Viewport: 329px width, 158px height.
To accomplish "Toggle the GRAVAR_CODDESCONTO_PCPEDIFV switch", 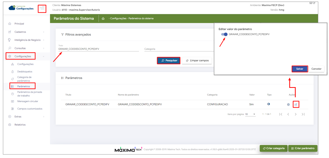I will [x=224, y=34].
